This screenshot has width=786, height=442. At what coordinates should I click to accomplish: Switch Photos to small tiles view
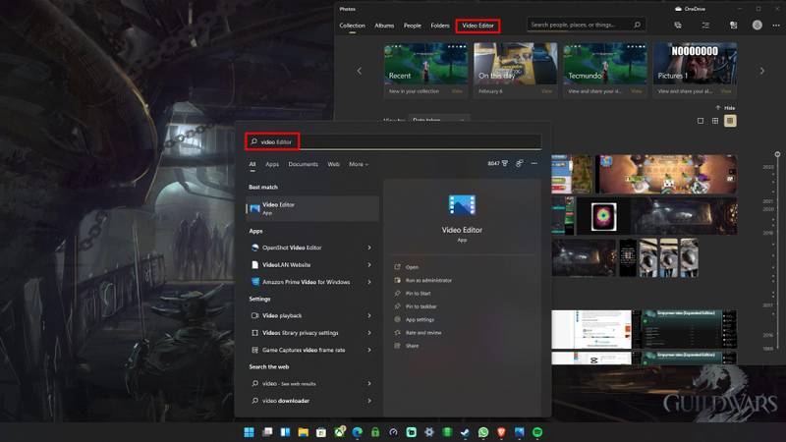[730, 121]
